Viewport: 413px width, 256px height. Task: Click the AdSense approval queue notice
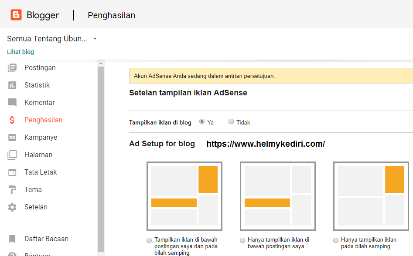[271, 76]
